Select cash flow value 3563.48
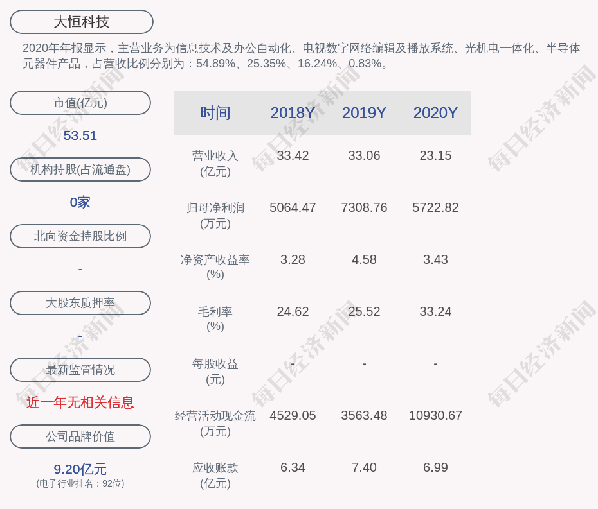The image size is (598, 509). point(364,415)
